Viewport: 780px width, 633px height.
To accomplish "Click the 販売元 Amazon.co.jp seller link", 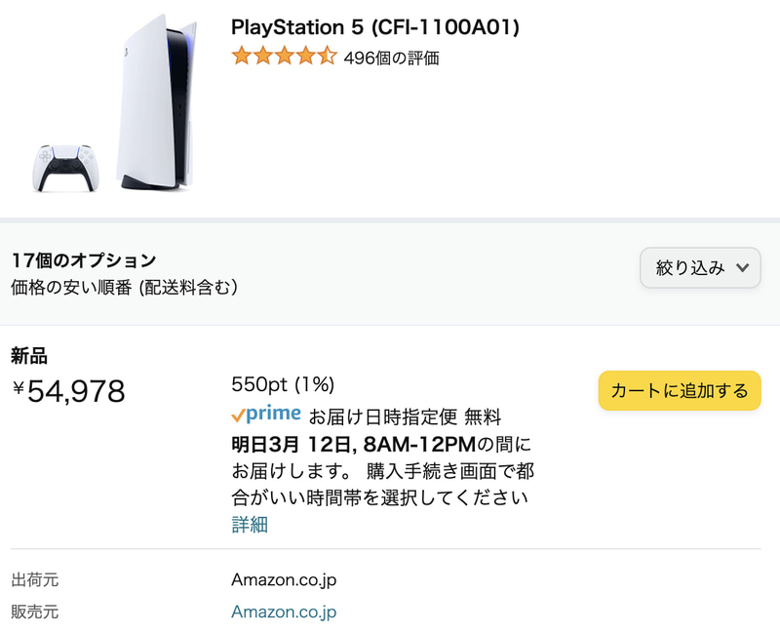I will [x=284, y=612].
